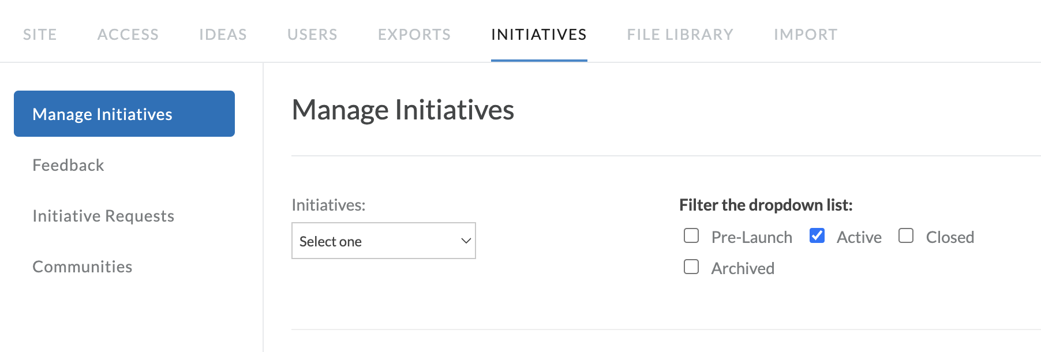This screenshot has height=352, width=1041.
Task: Open the SITE tab
Action: coord(40,35)
